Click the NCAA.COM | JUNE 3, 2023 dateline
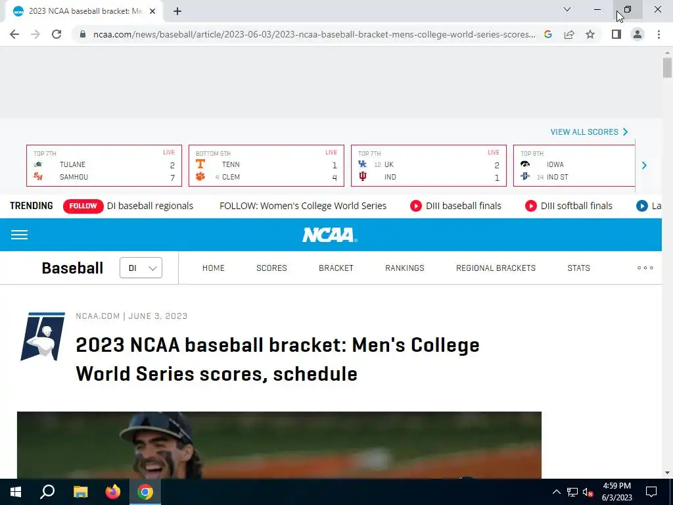 [131, 316]
